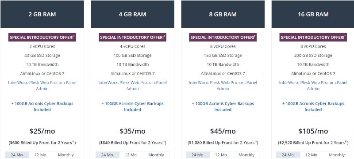Open Acronis Cyber Backups link in 2 GB plan
This screenshot has height=159, width=354.
42,106
